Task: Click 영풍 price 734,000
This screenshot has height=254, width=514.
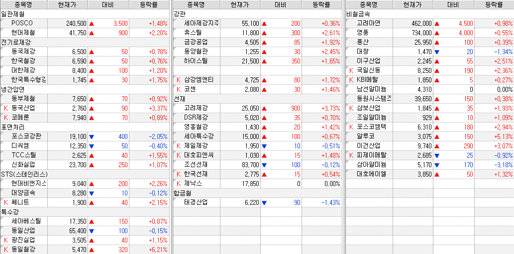Action: 422,33
